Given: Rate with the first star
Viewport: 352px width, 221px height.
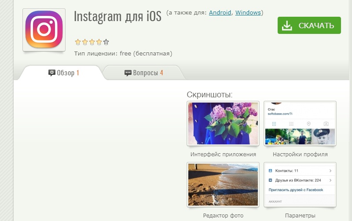Looking at the screenshot, I should point(78,42).
